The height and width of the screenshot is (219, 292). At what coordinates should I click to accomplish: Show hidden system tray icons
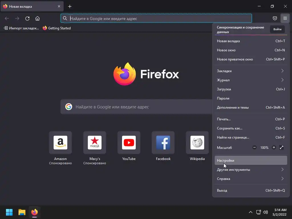(251, 212)
